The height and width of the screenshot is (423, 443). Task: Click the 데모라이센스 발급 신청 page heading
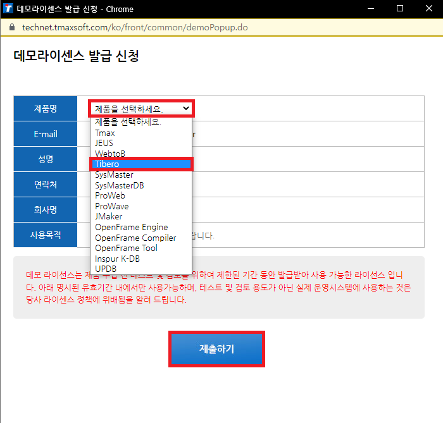coord(77,56)
